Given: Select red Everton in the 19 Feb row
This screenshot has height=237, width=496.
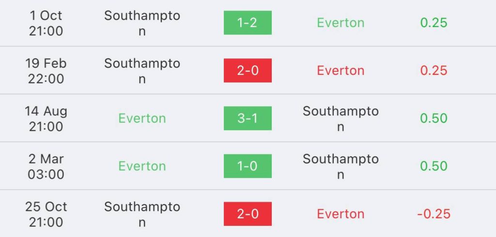Looking at the screenshot, I should click(x=341, y=70).
